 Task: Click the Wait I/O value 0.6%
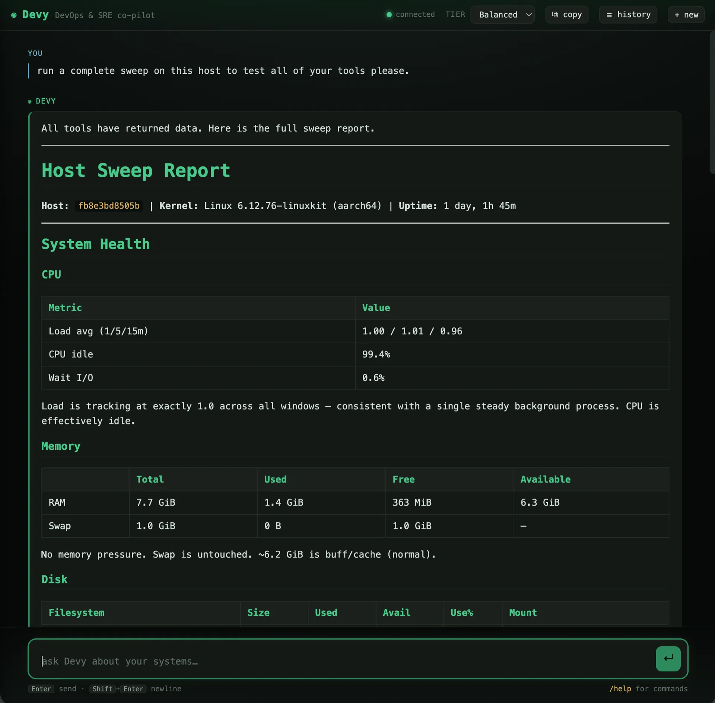tap(373, 378)
